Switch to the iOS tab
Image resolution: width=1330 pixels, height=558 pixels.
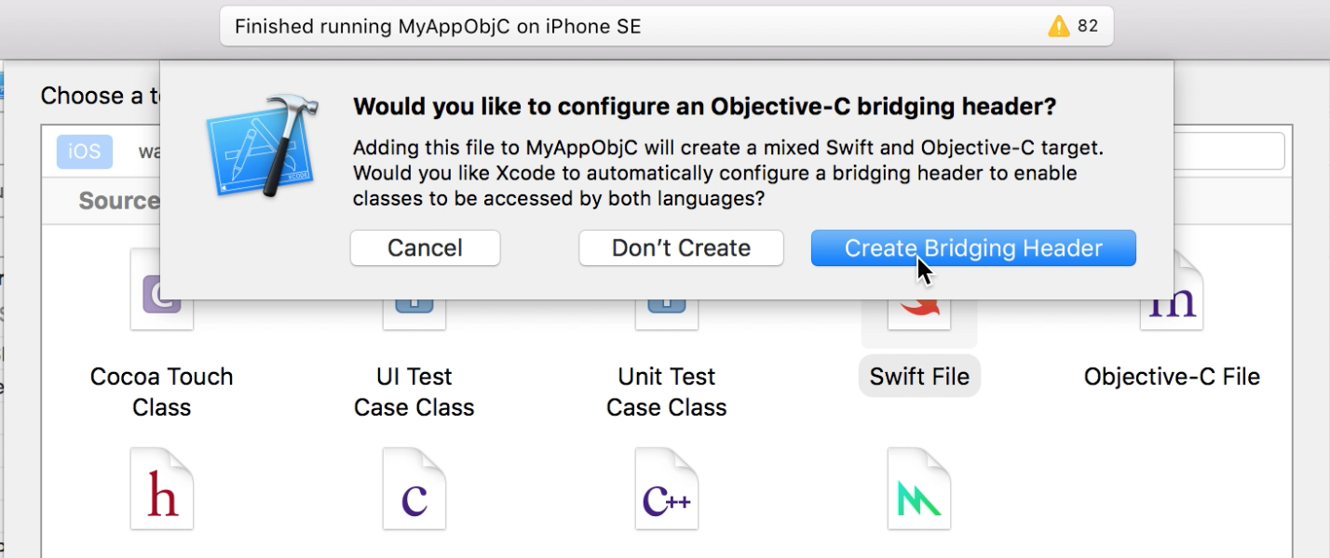[x=84, y=151]
